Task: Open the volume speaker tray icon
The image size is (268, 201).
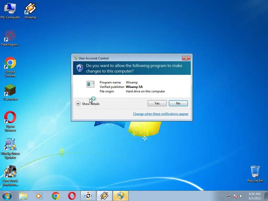Action: tap(242, 196)
